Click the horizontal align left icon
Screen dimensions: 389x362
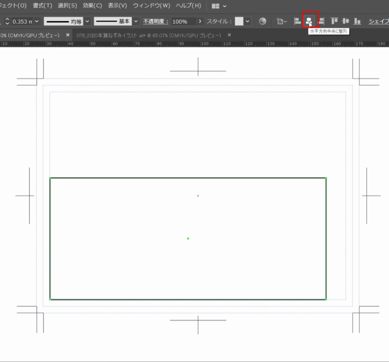297,21
